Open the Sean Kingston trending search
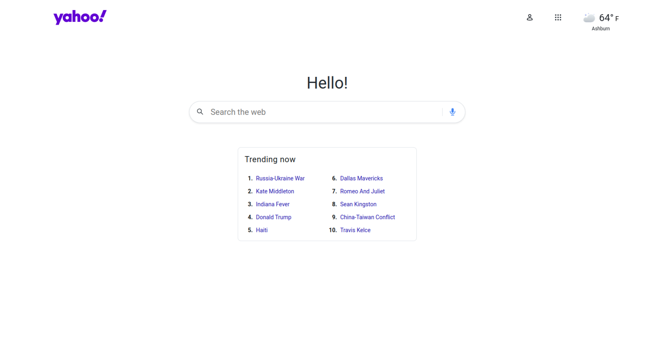 click(358, 204)
